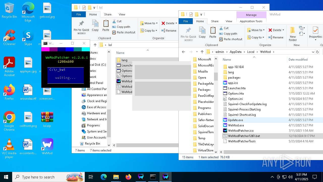Click Copy path in the WeMod window
This screenshot has height=182, width=323.
pyautogui.click(x=228, y=34)
